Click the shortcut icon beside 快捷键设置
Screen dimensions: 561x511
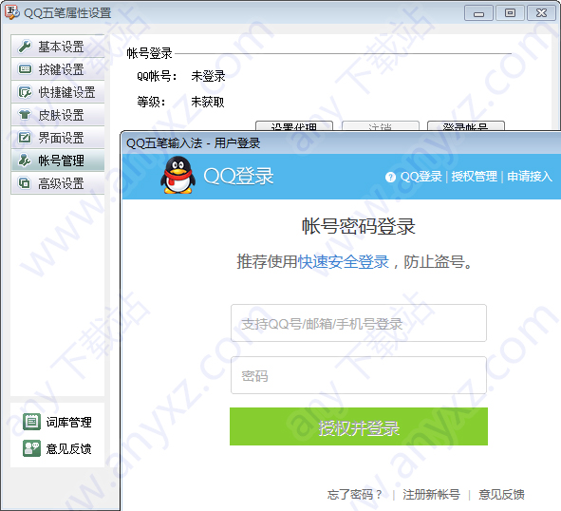pyautogui.click(x=25, y=92)
